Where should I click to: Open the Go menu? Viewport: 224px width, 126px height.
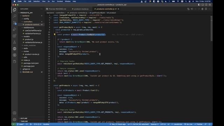point(49,1)
